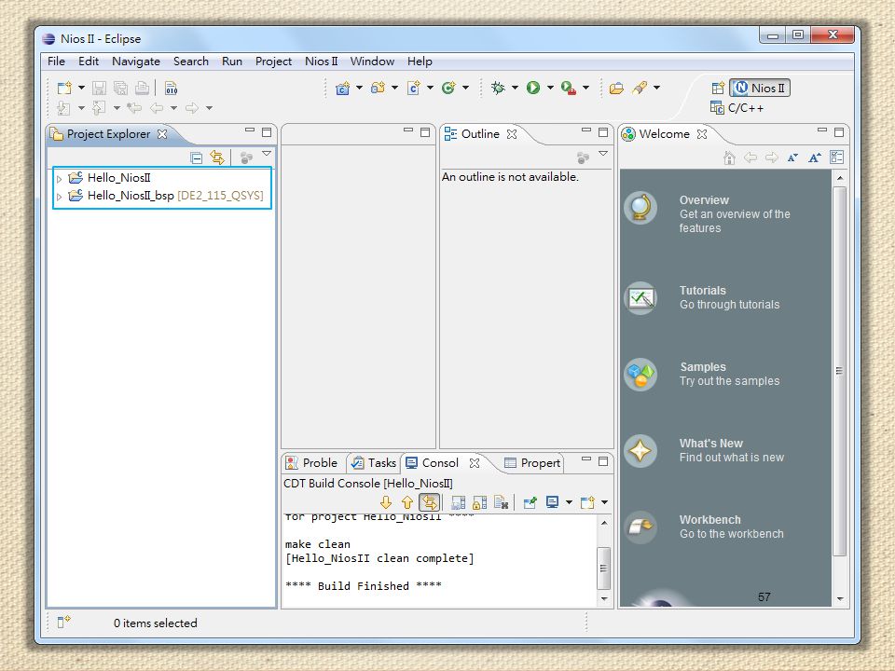Select the Hello_NiosII project
895x671 pixels.
point(118,178)
